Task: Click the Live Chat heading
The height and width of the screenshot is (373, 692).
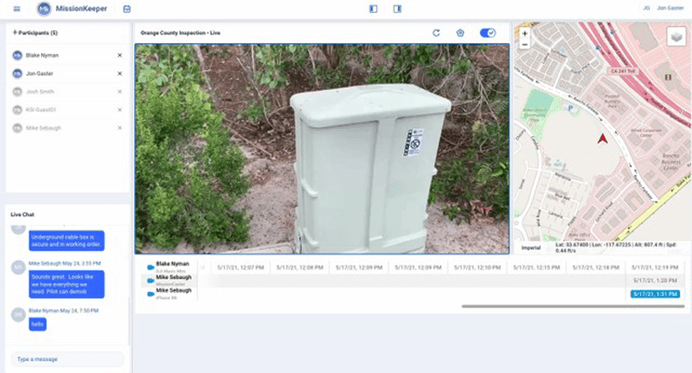Action: click(22, 215)
